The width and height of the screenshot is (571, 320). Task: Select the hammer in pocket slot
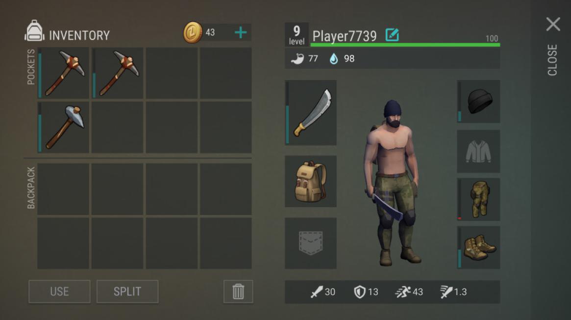(x=63, y=127)
